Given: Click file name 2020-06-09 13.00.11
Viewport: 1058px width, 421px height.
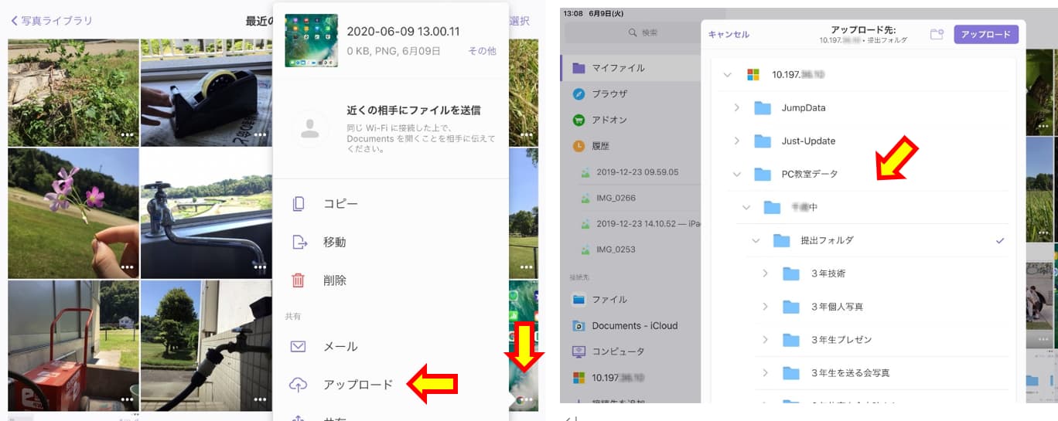Looking at the screenshot, I should (x=403, y=32).
